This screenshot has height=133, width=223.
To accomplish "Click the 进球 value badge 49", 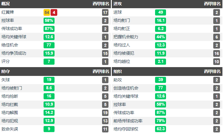I will click(x=161, y=12).
